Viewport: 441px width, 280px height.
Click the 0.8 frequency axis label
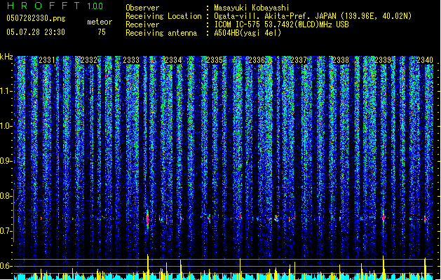click(x=6, y=196)
